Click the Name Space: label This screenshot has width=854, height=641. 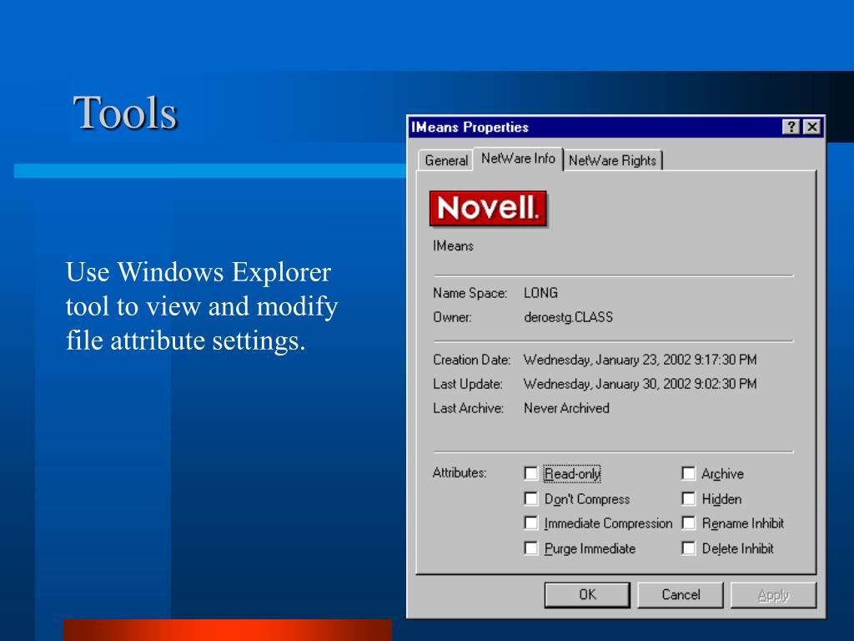470,293
